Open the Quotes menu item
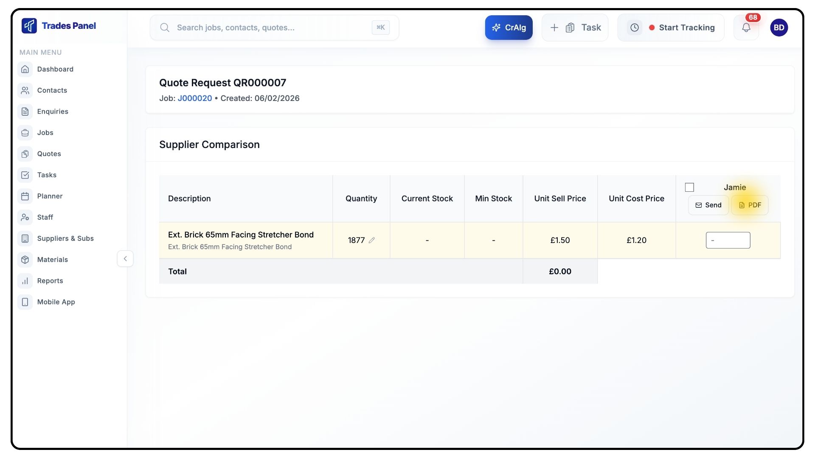Image resolution: width=815 pixels, height=458 pixels. point(49,154)
